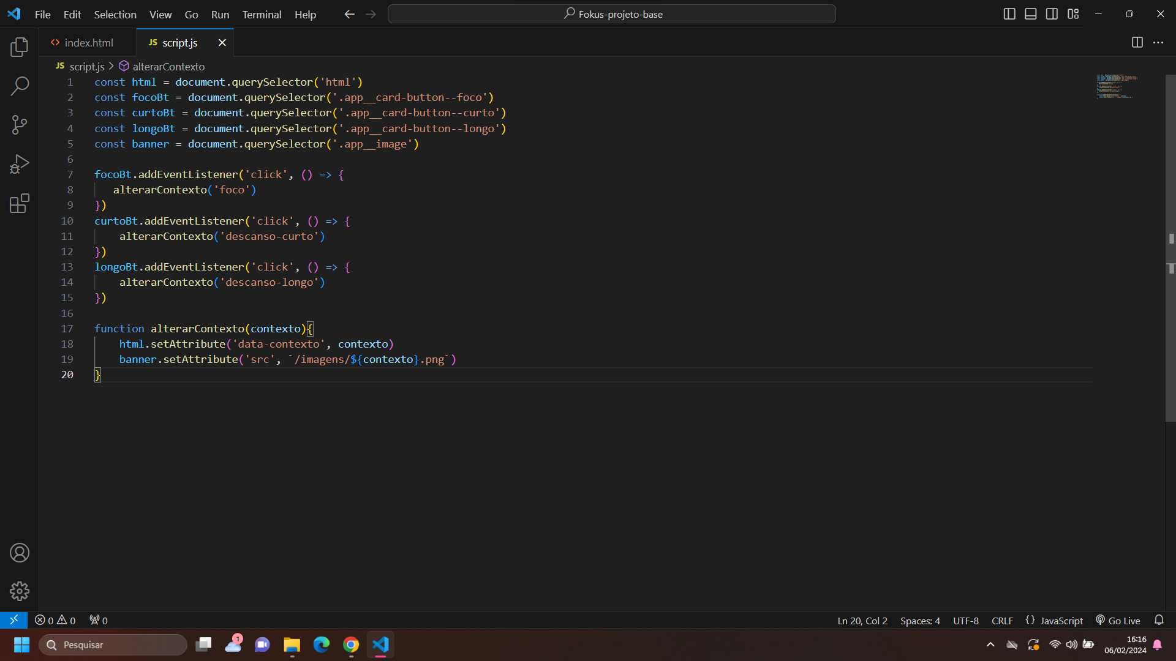The image size is (1176, 661).
Task: Open Google Chrome from taskbar
Action: point(351,644)
